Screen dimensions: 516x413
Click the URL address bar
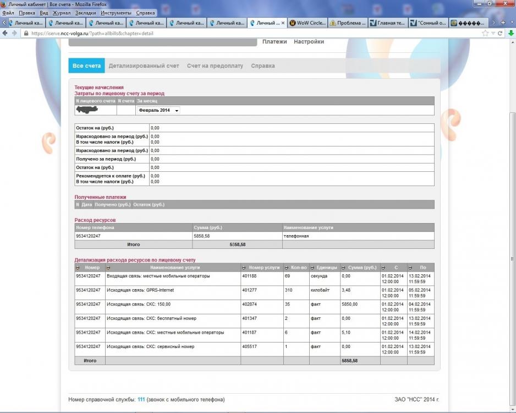pos(248,33)
